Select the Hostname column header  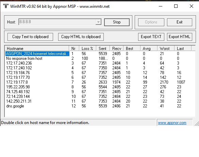tap(37, 49)
